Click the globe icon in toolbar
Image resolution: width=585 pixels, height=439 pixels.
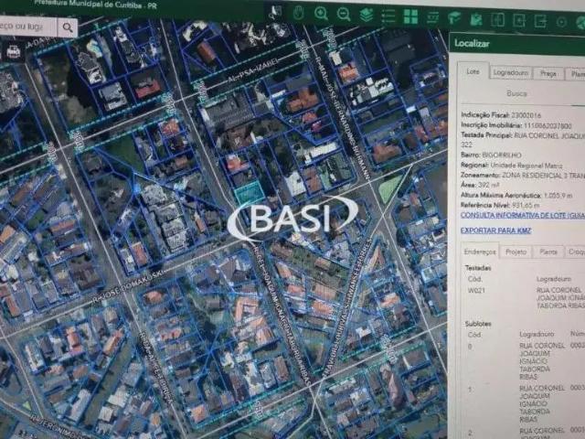[580, 22]
